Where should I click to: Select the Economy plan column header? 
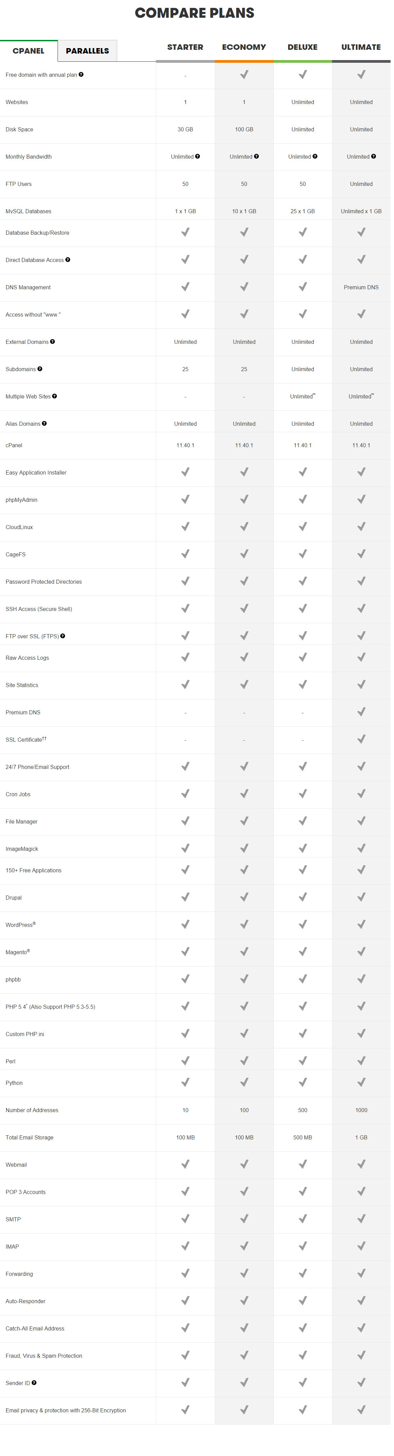tap(244, 47)
